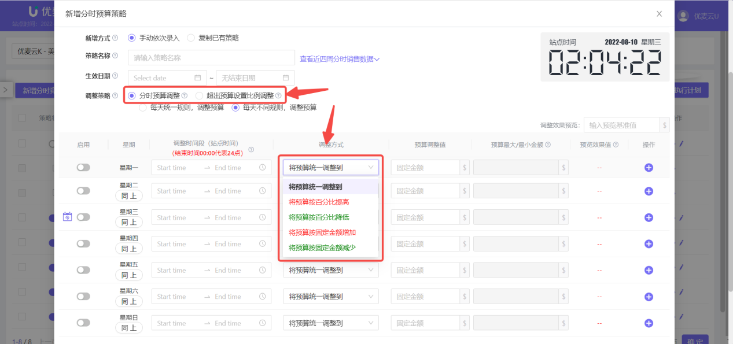Select 超出预算设置比例调整 radio button

click(x=200, y=96)
